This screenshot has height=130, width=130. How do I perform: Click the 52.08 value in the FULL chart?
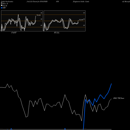point(81,20)
